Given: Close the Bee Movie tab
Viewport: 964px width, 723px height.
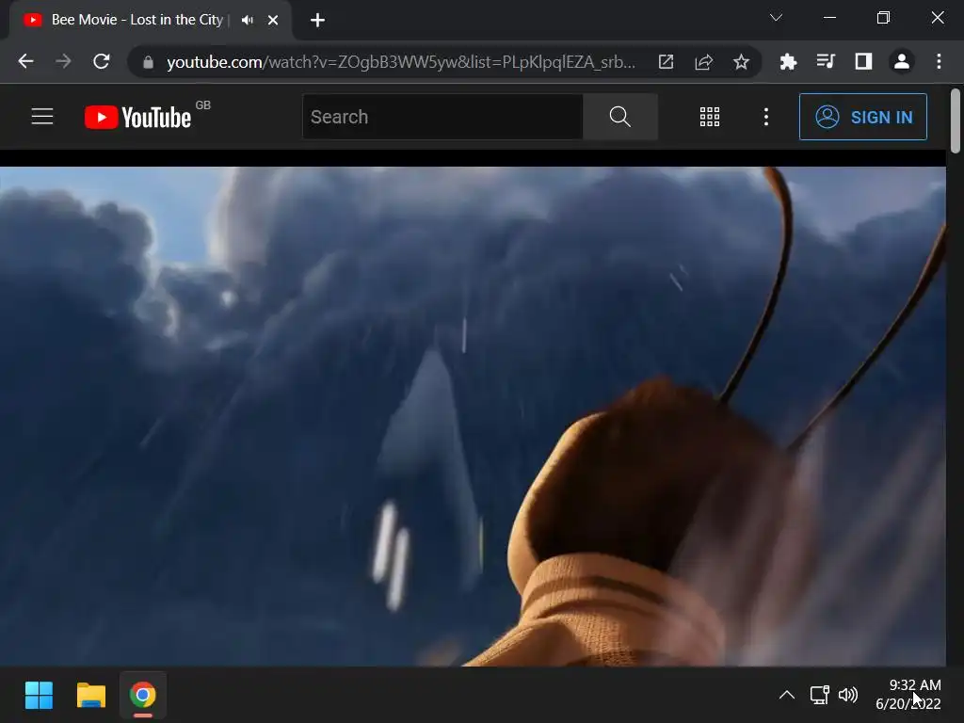Looking at the screenshot, I should [273, 21].
